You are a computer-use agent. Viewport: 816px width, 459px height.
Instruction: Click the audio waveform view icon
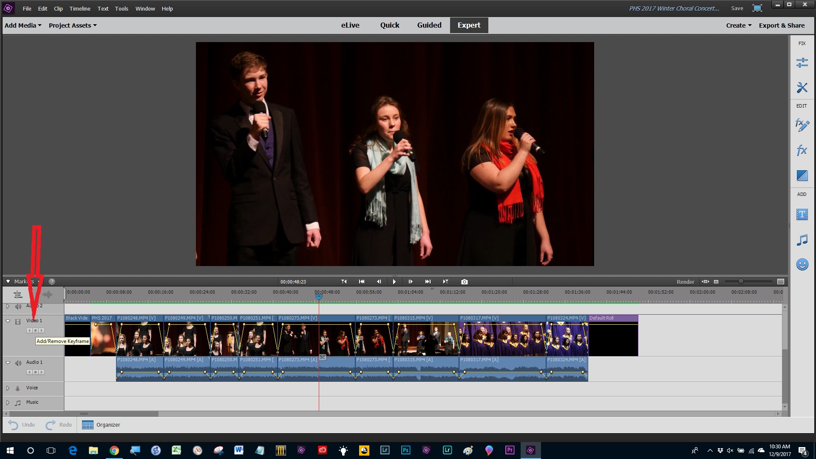point(47,295)
